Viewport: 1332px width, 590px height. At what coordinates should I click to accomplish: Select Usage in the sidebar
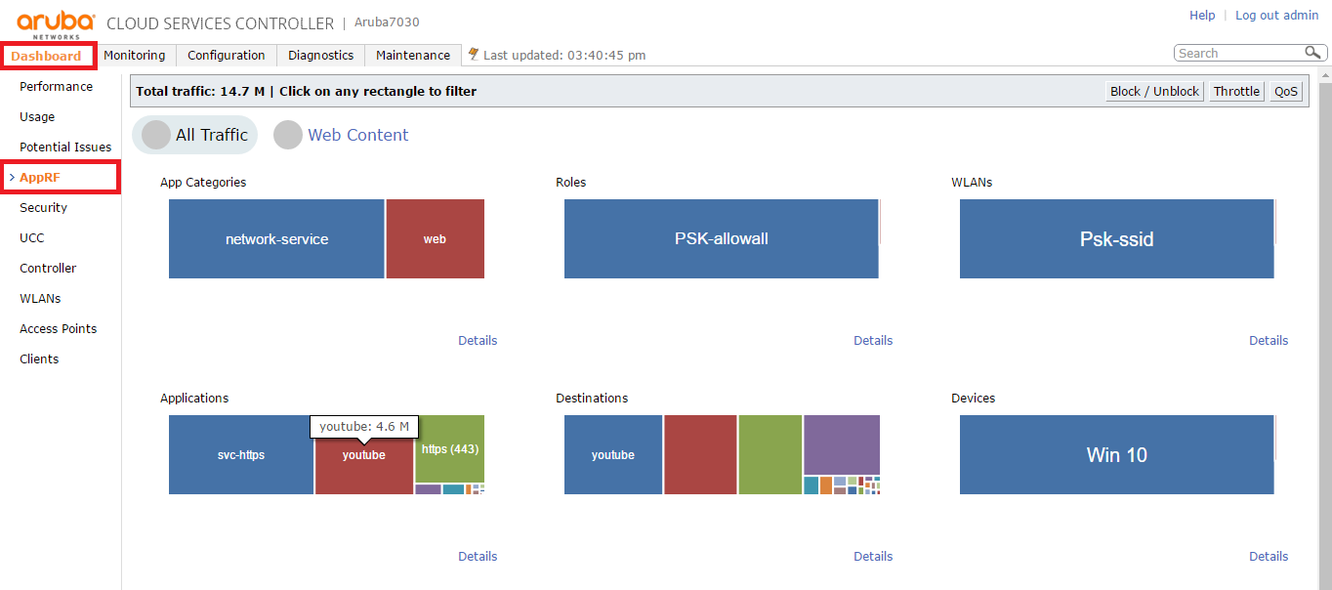[x=37, y=116]
